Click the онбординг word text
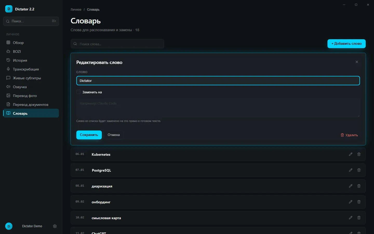Image resolution: width=374 pixels, height=234 pixels. point(101,202)
